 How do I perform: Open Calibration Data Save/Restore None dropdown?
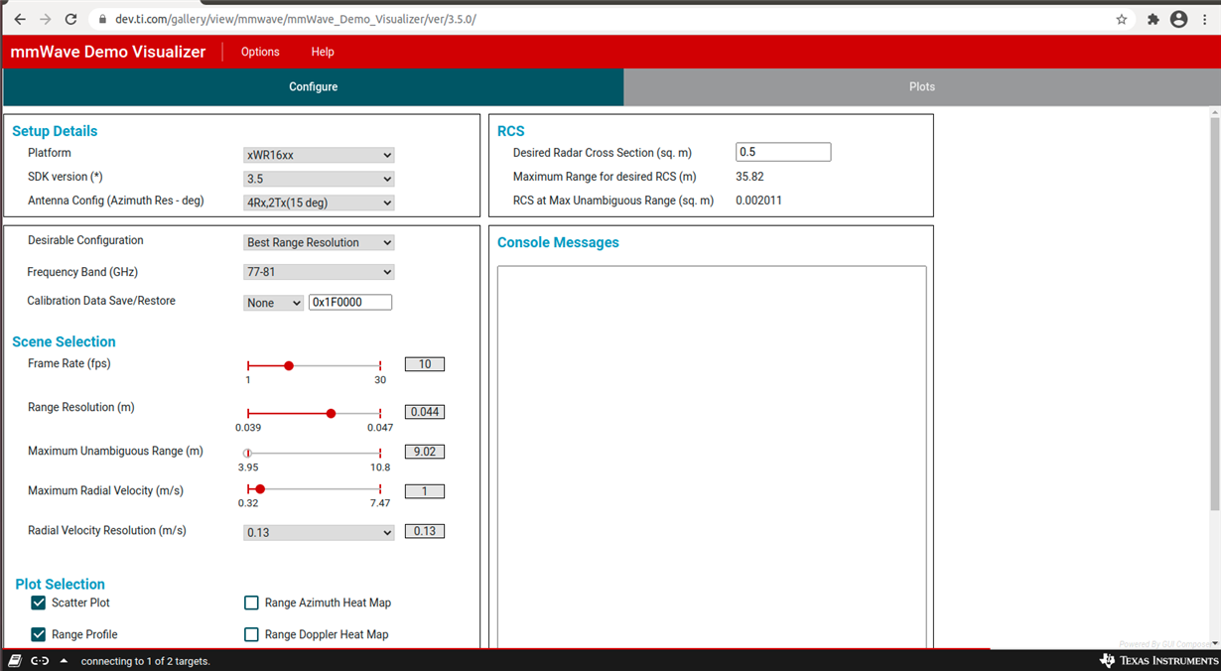click(x=273, y=303)
